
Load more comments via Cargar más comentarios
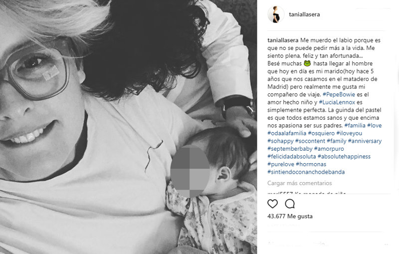[300, 183]
